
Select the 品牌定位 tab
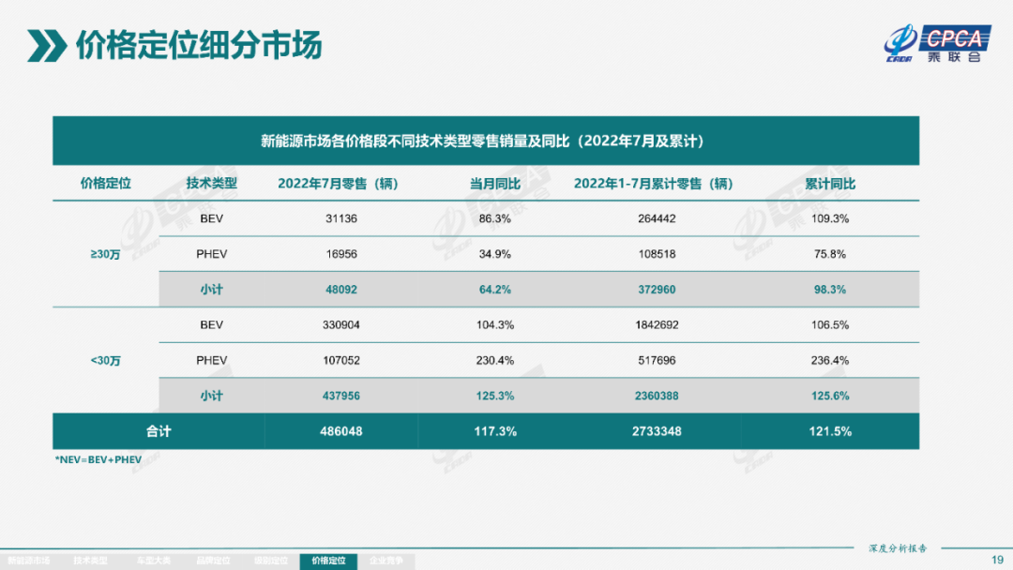(x=213, y=561)
